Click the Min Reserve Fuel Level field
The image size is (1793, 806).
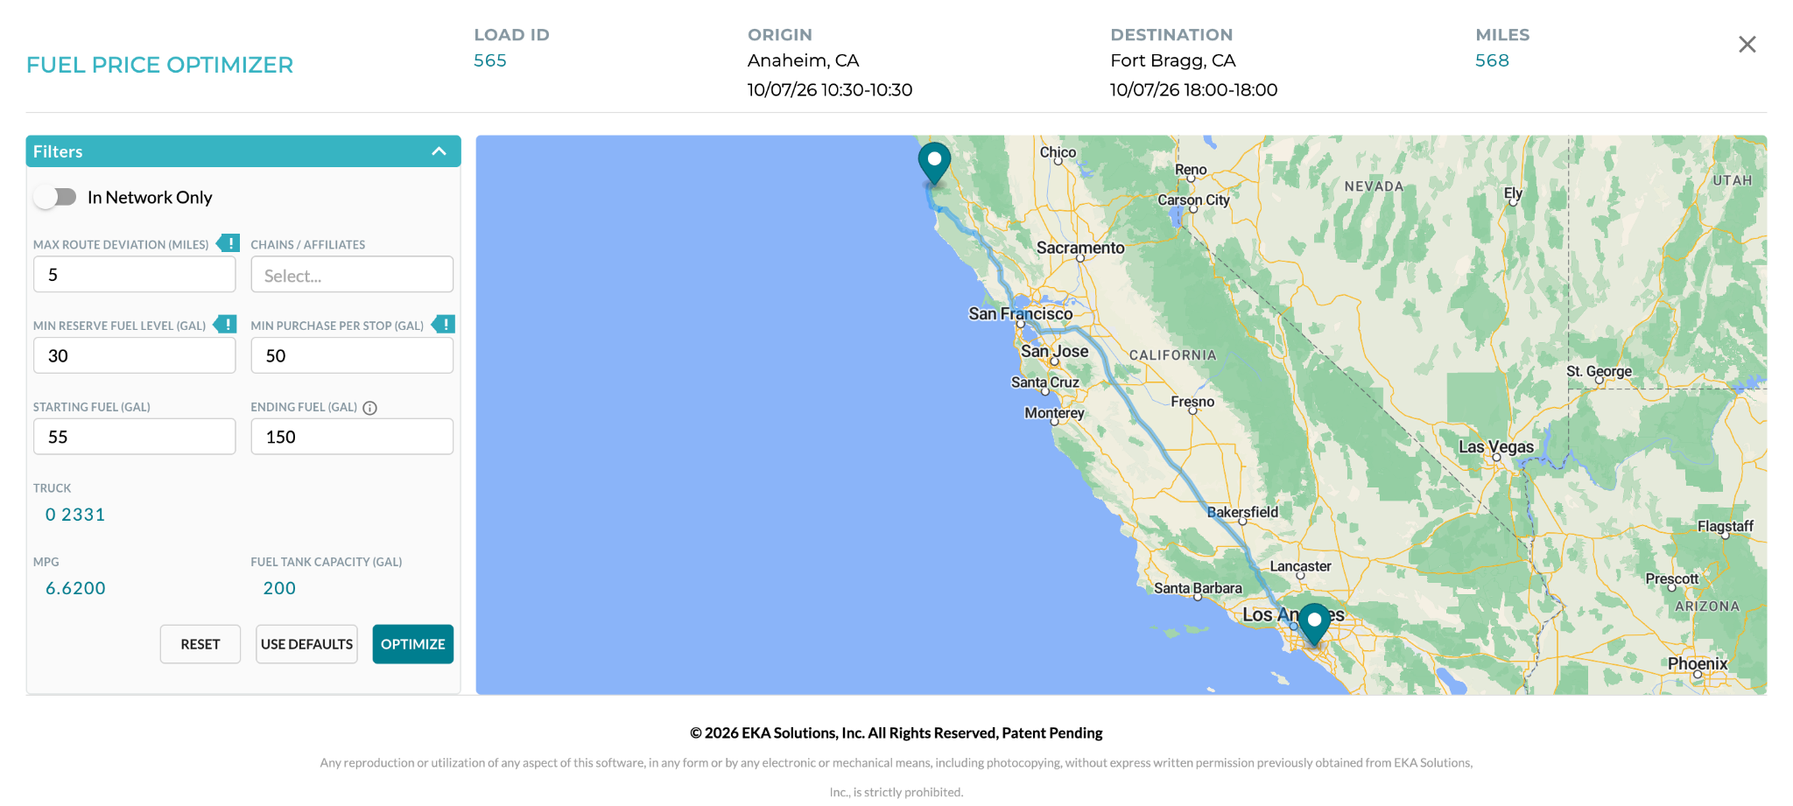coord(135,355)
